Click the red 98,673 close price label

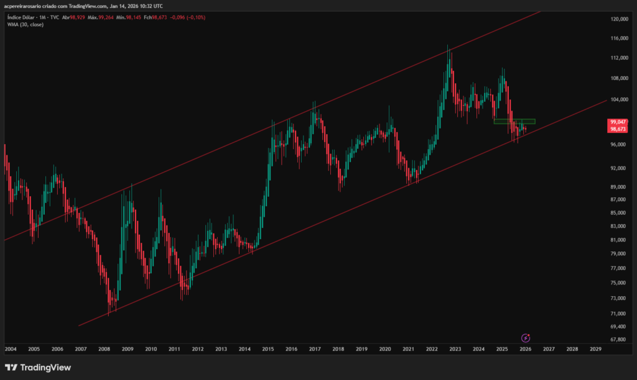pyautogui.click(x=618, y=129)
